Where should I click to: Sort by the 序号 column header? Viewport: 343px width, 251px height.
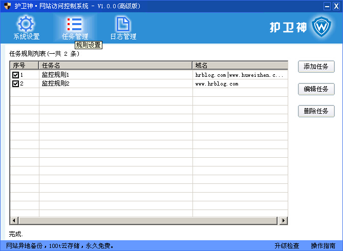[24, 65]
